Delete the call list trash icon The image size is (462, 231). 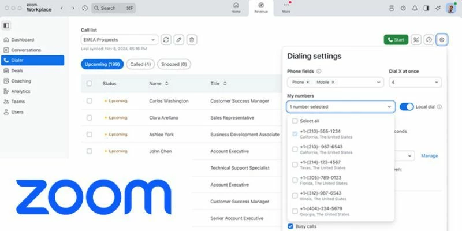(192, 40)
